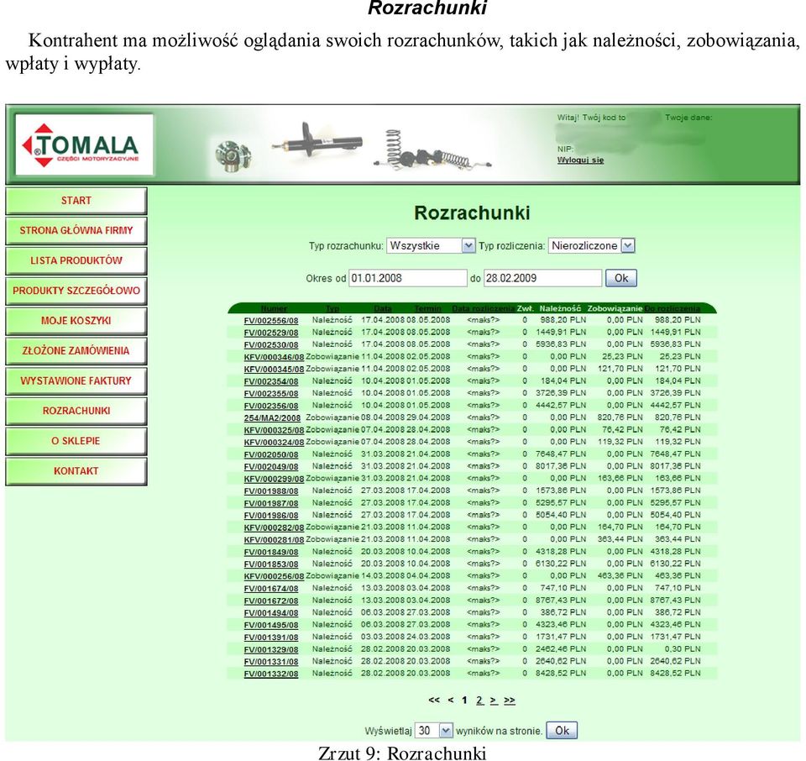Select PRODUKTY SZCZEGÓŁOWO menu item
The height and width of the screenshot is (761, 806).
(76, 291)
